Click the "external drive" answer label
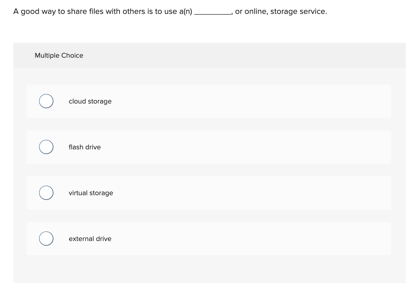The width and height of the screenshot is (414, 296). (90, 239)
